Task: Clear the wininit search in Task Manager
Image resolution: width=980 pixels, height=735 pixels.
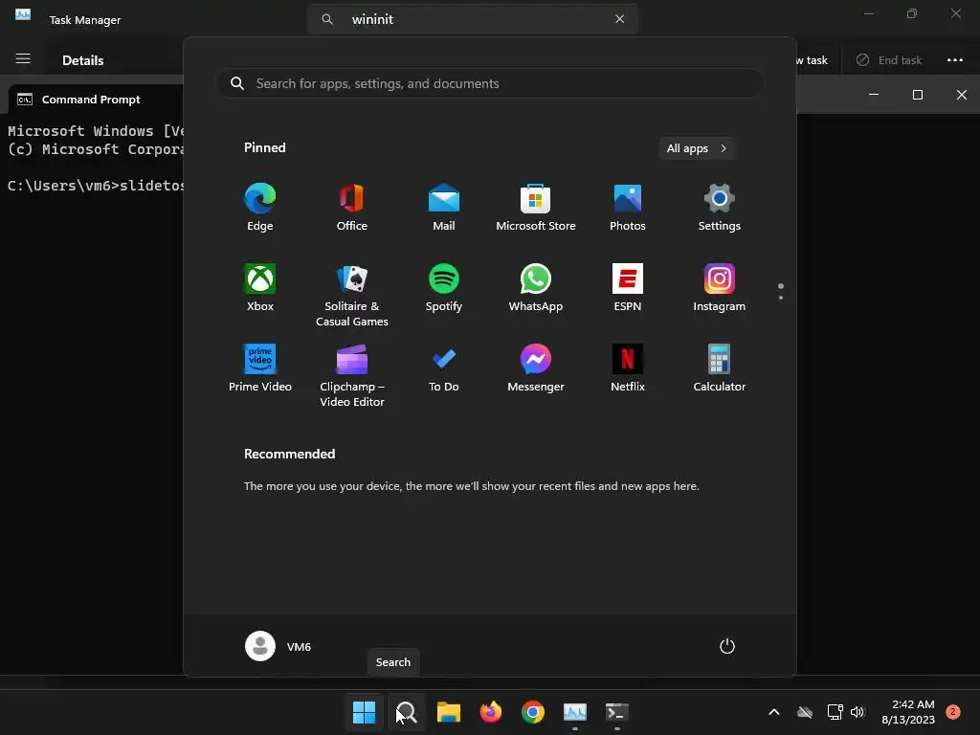Action: [619, 19]
